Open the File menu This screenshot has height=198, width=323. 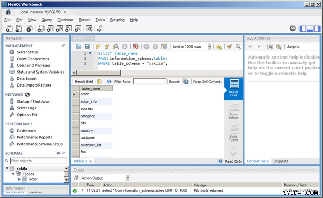(x=7, y=20)
